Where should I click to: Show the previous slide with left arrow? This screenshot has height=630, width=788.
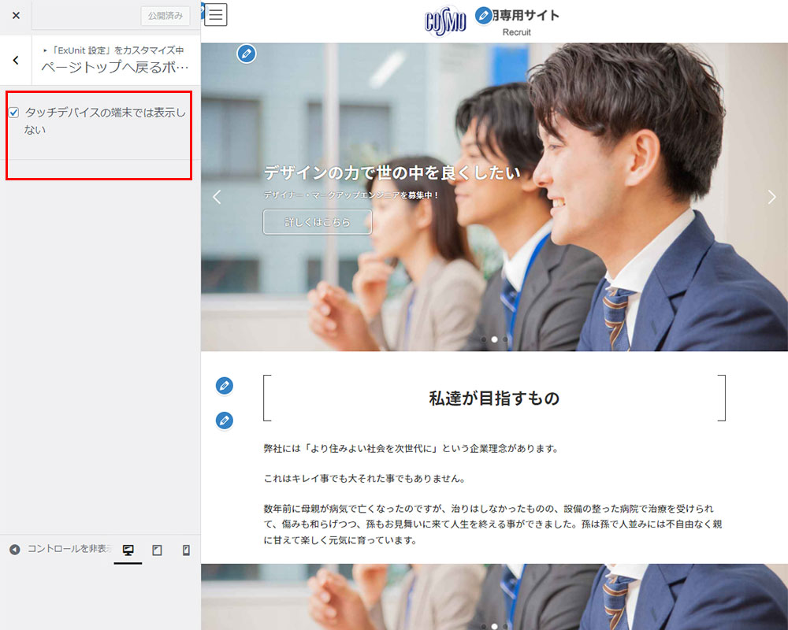coord(217,198)
